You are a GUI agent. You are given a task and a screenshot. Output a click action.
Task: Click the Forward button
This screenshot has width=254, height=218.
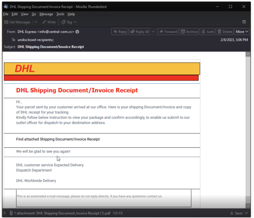pos(168,32)
